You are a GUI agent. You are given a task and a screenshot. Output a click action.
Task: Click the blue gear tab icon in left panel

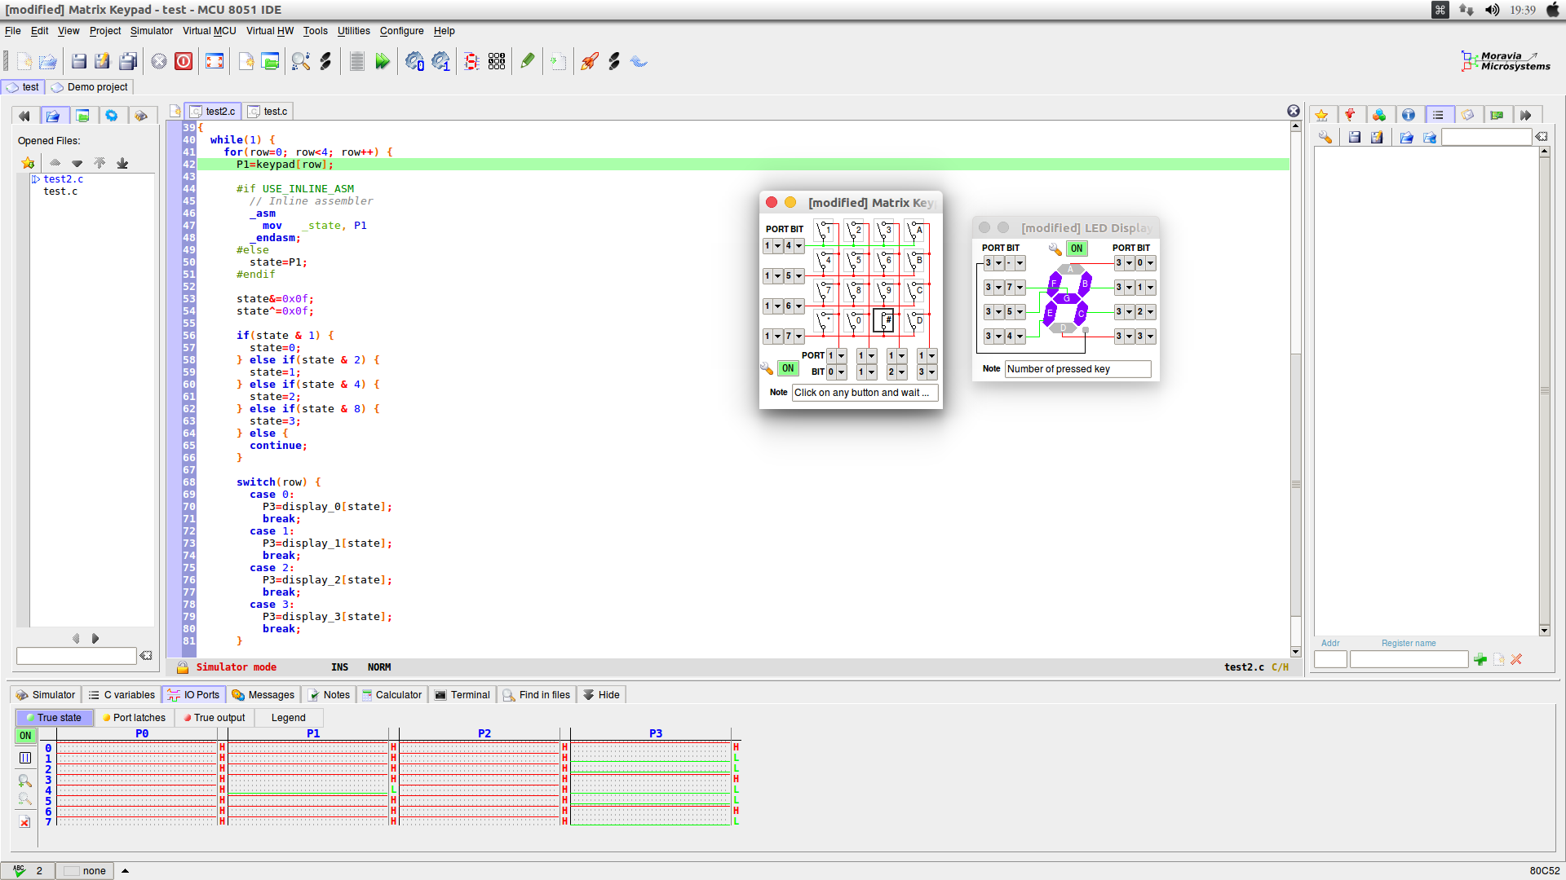point(112,116)
